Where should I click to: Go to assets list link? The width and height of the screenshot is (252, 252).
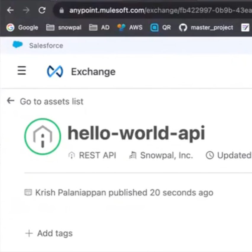coord(52,102)
